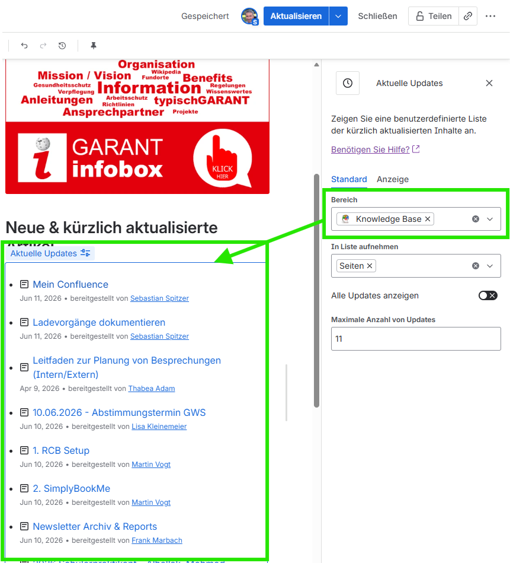Open the version history clock icon
The height and width of the screenshot is (563, 510).
[x=62, y=46]
